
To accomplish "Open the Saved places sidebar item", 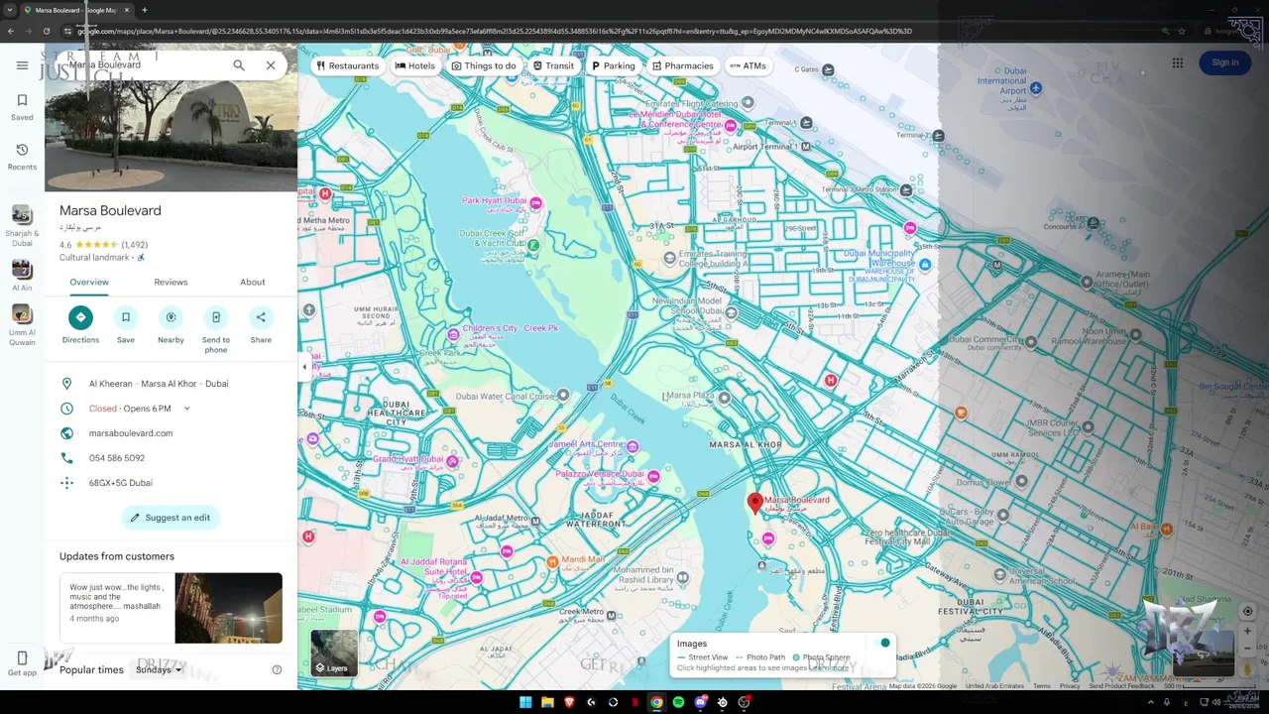I will tap(22, 107).
